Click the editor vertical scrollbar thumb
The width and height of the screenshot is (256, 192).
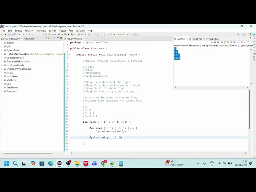(x=249, y=109)
